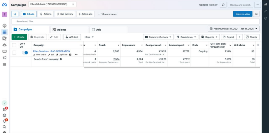The width and height of the screenshot is (269, 133).
Task: Click the A/B test button
Action: [x=72, y=37]
